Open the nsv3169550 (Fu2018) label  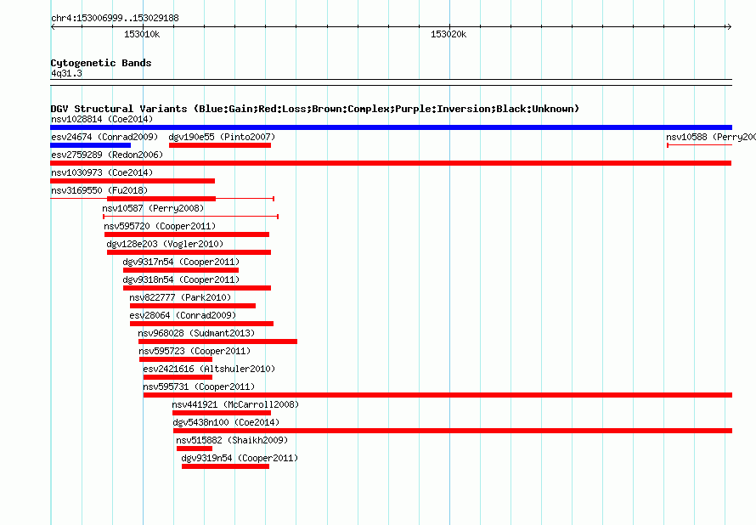pyautogui.click(x=99, y=190)
